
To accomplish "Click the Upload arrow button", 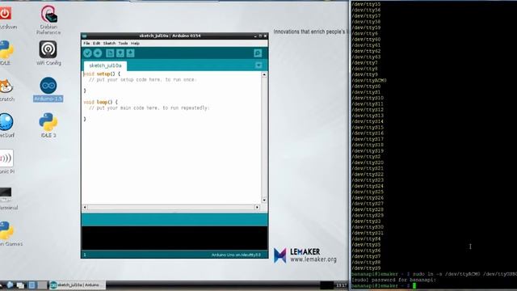I will 98,53.
